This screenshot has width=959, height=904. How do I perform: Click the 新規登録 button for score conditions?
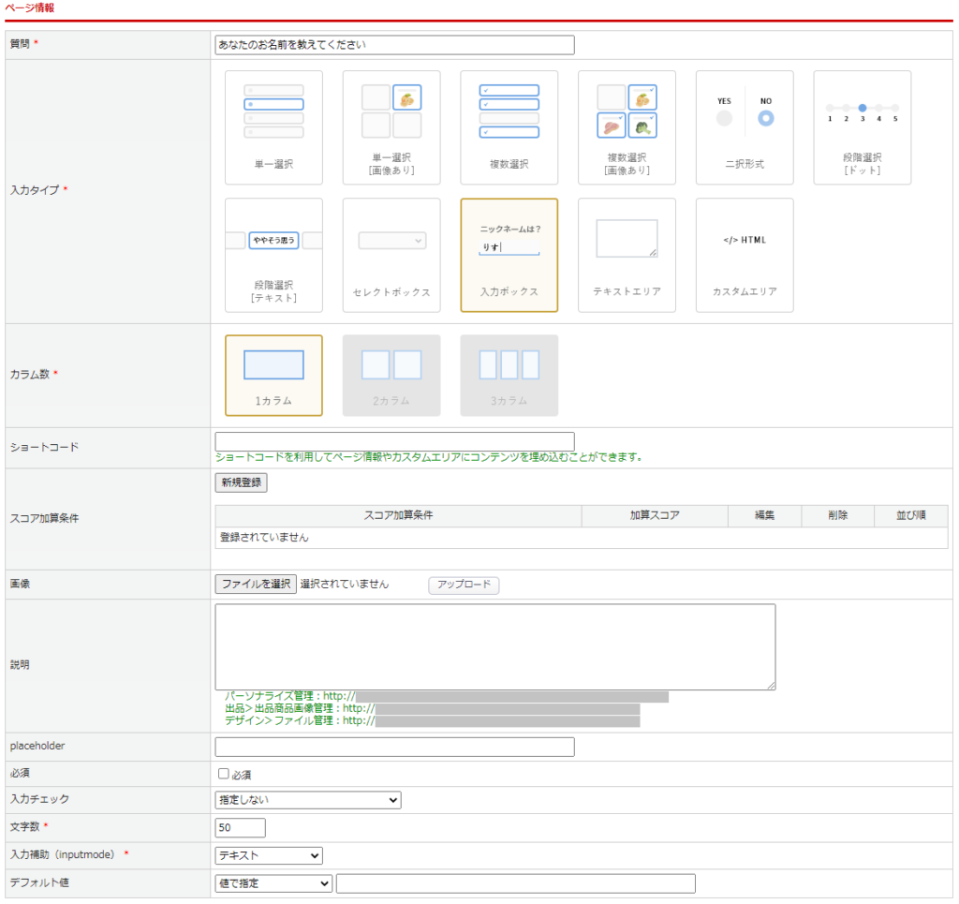point(242,482)
